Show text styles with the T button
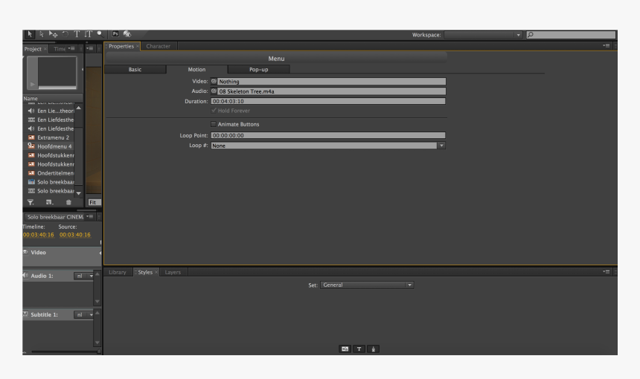This screenshot has height=379, width=640. (359, 349)
